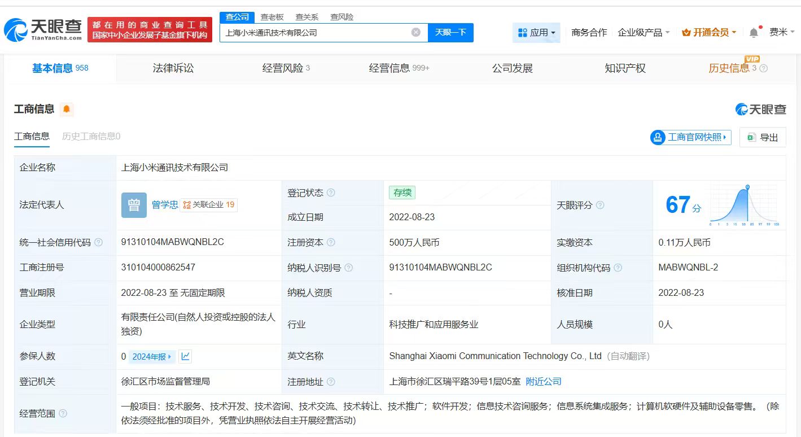Expand the 企业级产品 menu

pos(644,33)
